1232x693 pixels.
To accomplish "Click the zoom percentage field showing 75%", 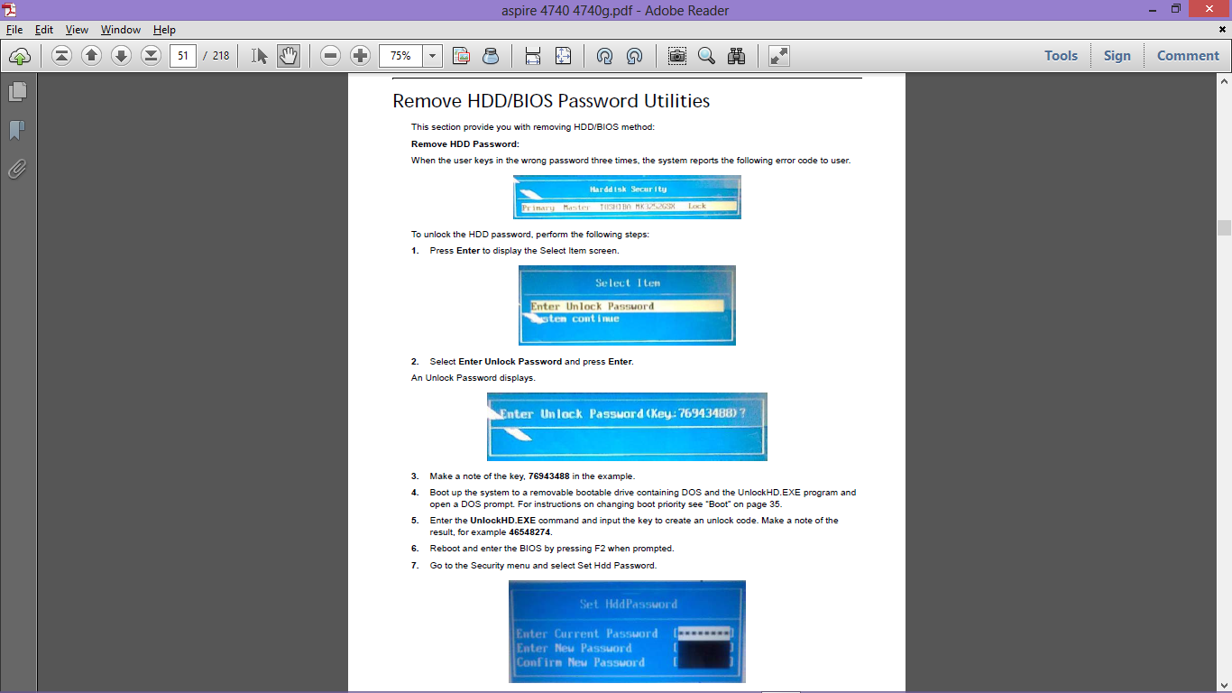I will pos(401,56).
